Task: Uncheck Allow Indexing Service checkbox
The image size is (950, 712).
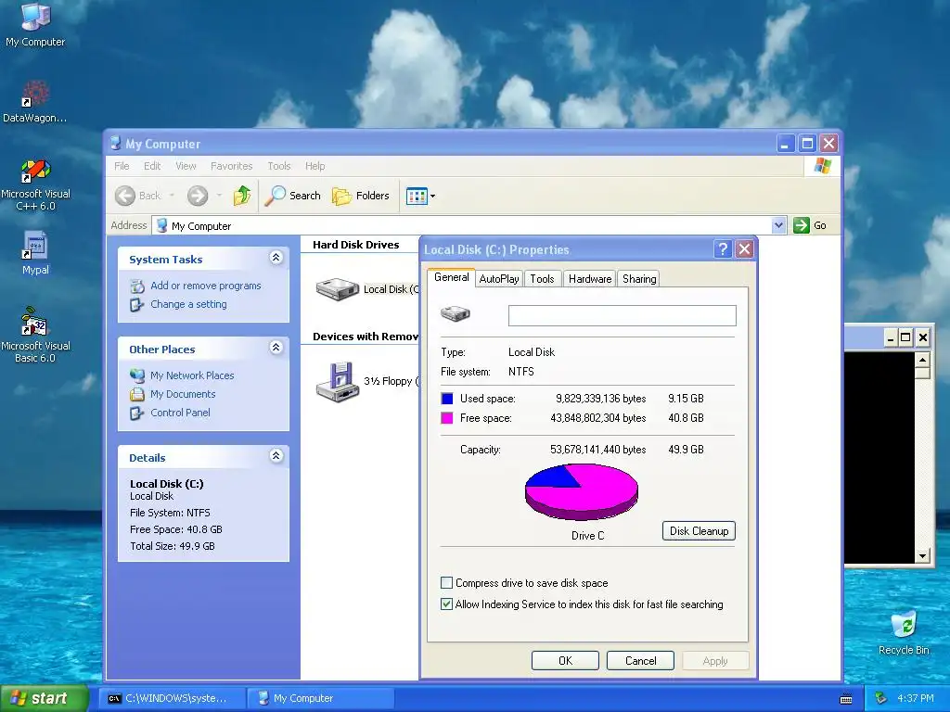Action: point(447,604)
